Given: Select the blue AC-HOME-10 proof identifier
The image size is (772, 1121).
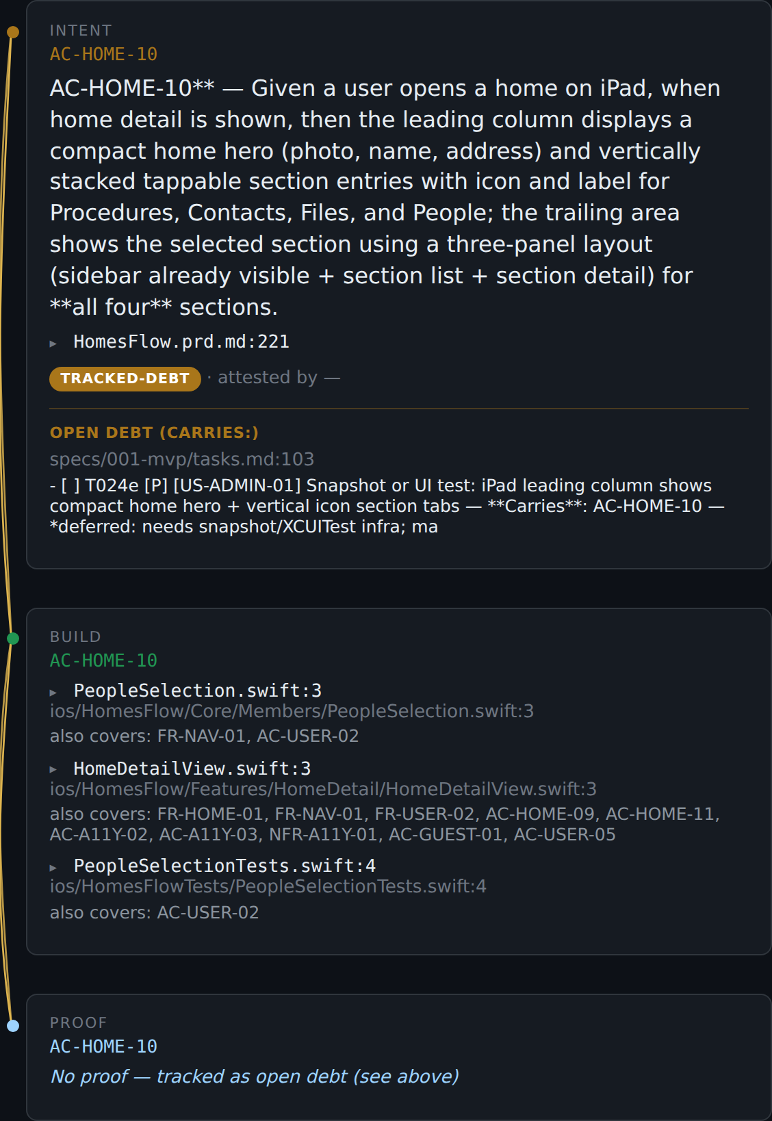Looking at the screenshot, I should (x=103, y=1046).
